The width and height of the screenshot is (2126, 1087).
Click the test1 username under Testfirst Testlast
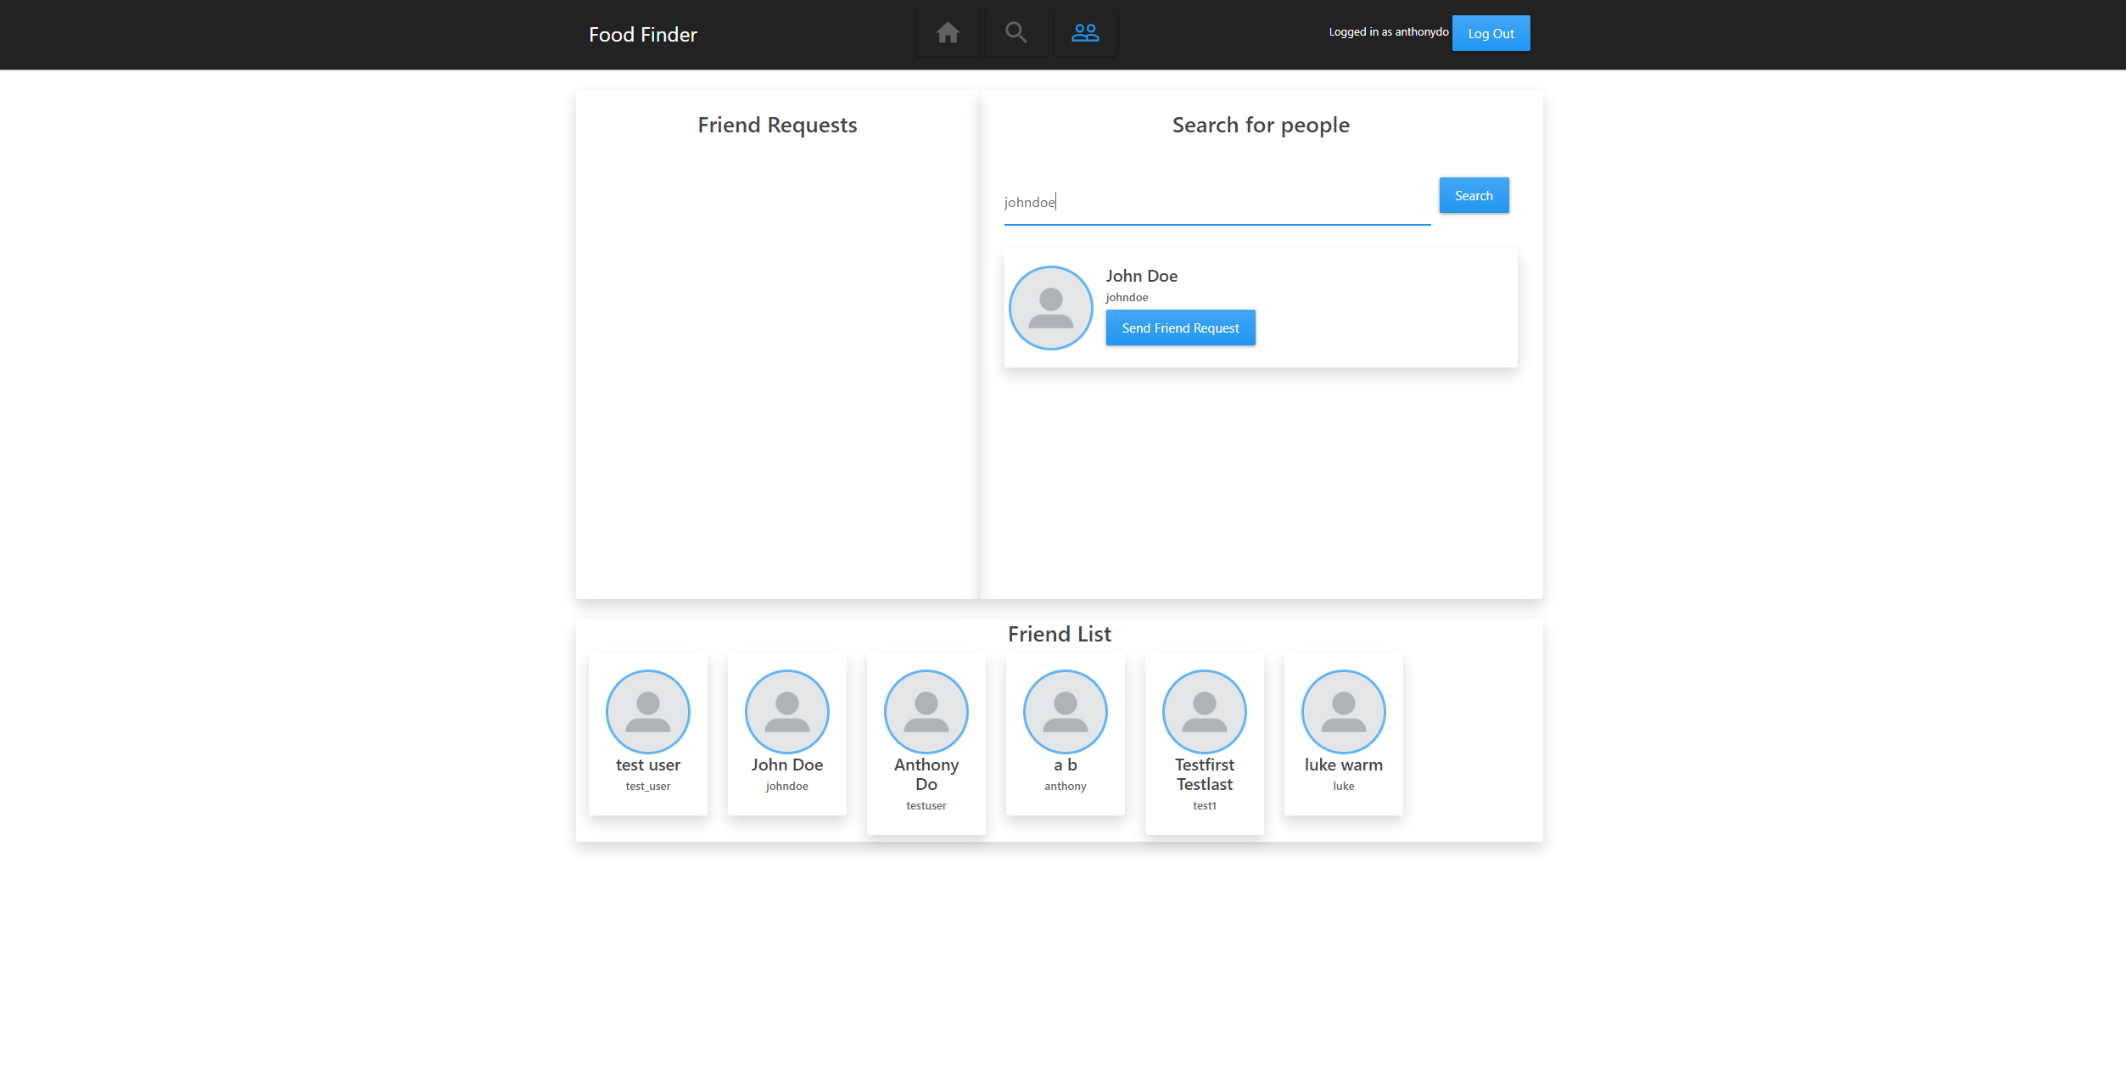[x=1204, y=805]
